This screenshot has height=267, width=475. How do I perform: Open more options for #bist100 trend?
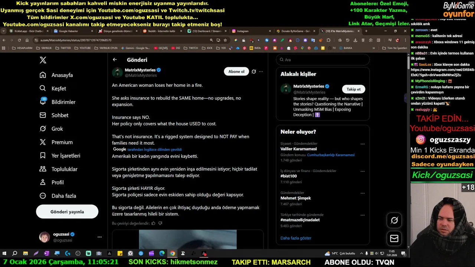363,171
